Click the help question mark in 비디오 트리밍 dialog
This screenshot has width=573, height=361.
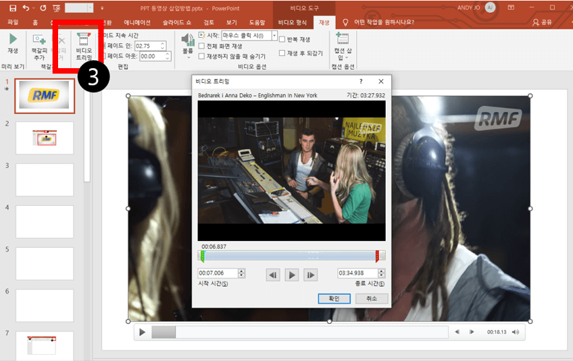coord(361,82)
